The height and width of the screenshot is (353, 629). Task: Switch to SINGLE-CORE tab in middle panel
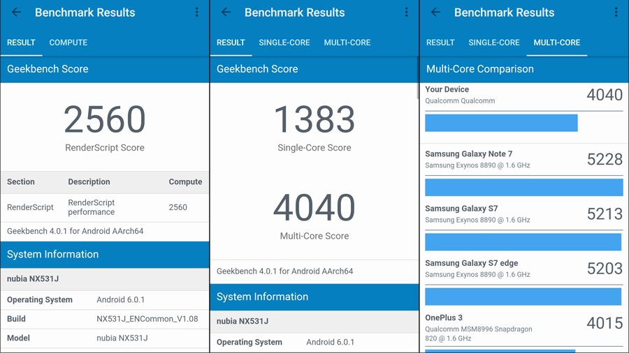point(284,43)
